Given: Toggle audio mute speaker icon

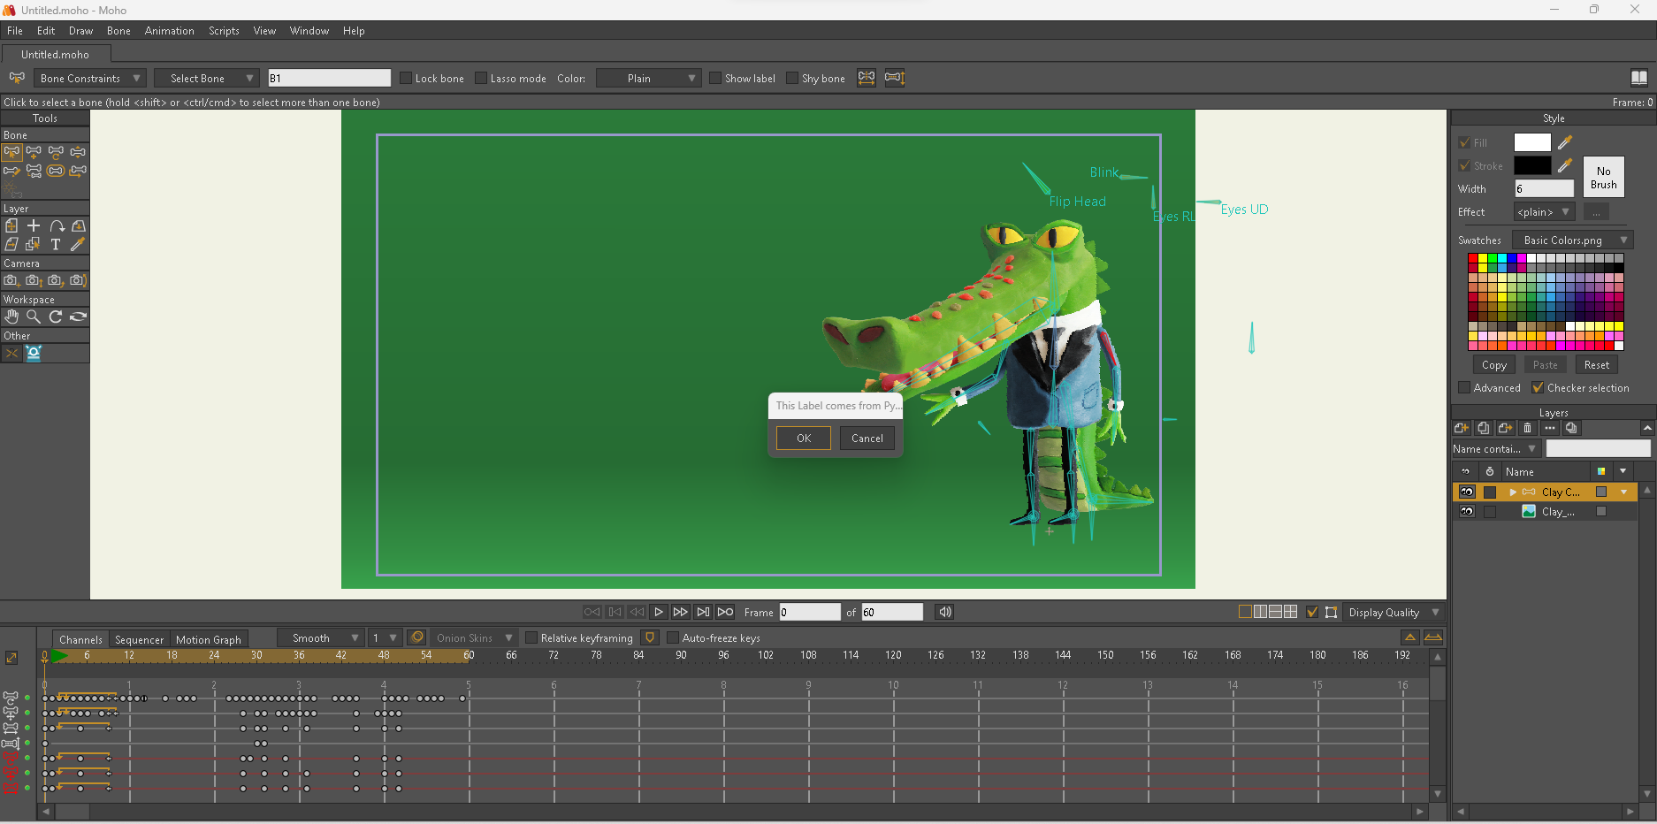Looking at the screenshot, I should [945, 612].
